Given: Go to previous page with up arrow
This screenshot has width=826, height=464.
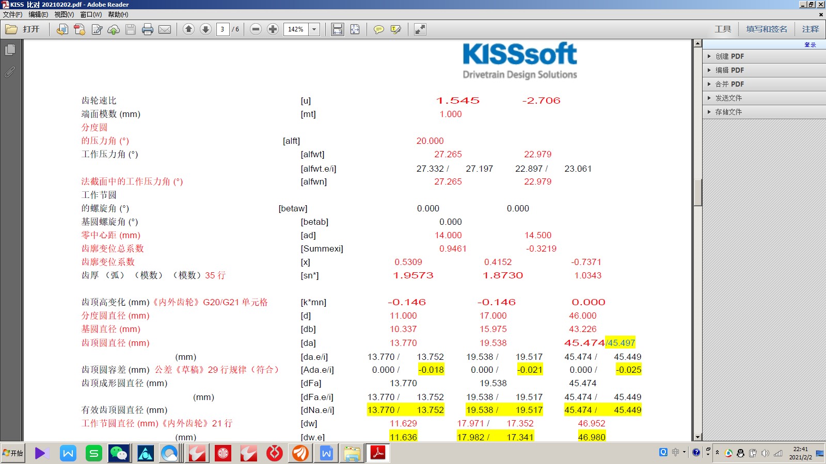Looking at the screenshot, I should pyautogui.click(x=189, y=29).
